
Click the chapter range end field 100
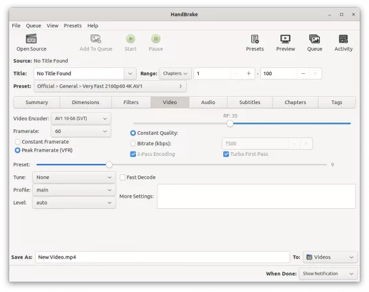[x=279, y=73]
